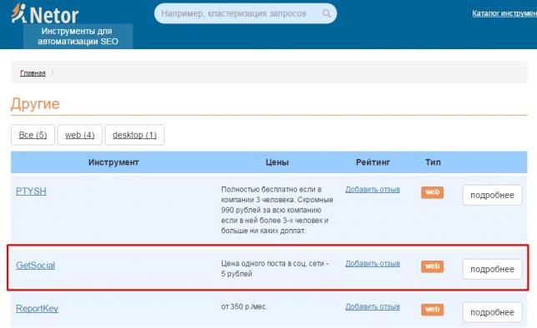
Task: Click the Другие page heading
Action: pyautogui.click(x=35, y=103)
